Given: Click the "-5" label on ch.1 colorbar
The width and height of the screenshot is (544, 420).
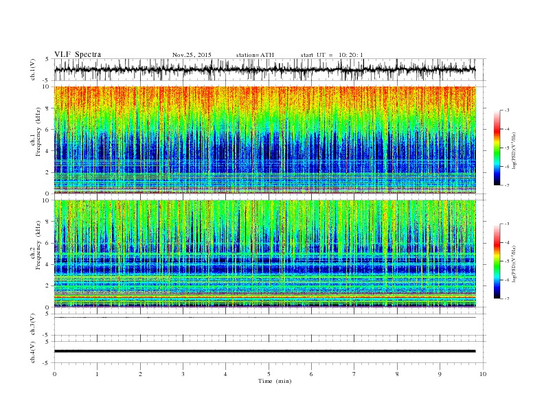Looking at the screenshot, I should click(x=507, y=148).
